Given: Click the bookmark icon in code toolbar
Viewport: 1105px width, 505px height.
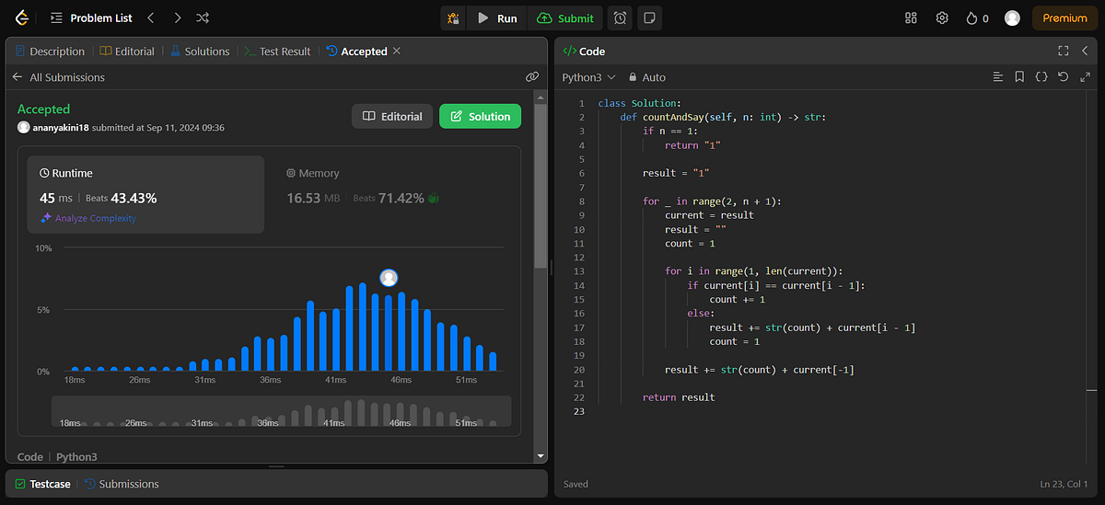Looking at the screenshot, I should tap(1019, 77).
